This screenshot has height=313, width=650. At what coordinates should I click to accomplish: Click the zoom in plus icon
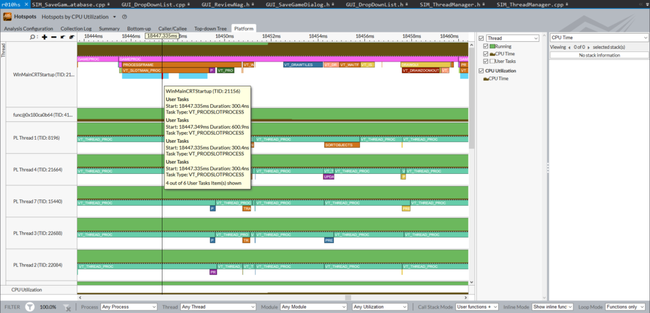click(x=44, y=36)
